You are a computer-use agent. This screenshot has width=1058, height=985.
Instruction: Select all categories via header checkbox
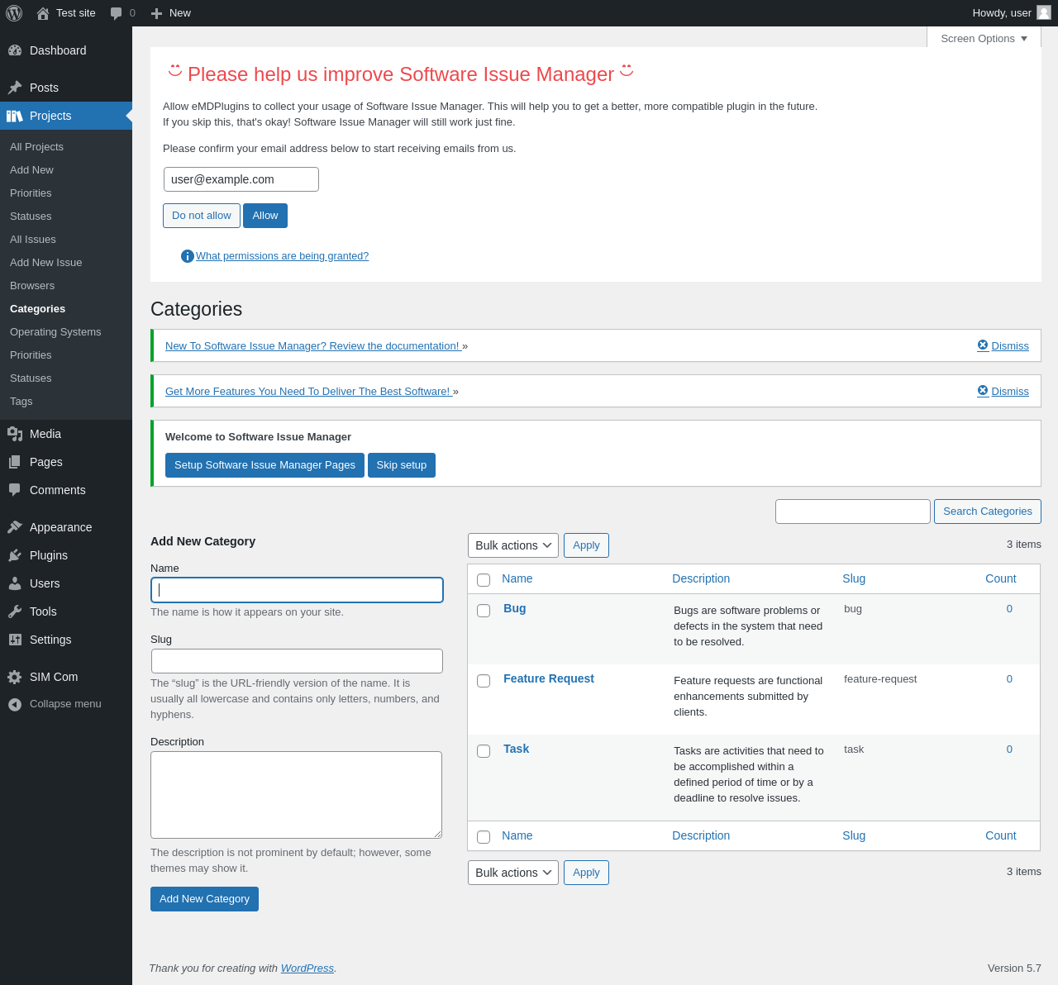[484, 580]
